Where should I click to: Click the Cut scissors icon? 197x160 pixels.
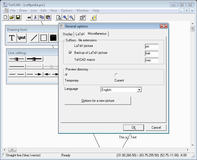click(x=35, y=17)
